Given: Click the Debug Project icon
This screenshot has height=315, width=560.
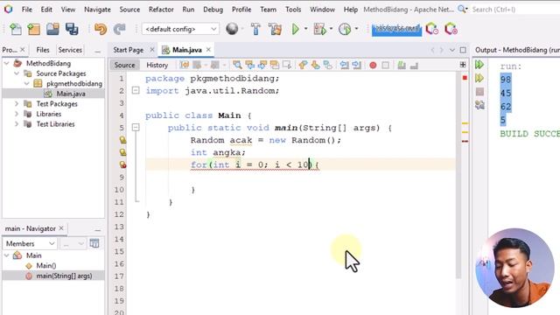Looking at the screenshot, I should point(319,29).
